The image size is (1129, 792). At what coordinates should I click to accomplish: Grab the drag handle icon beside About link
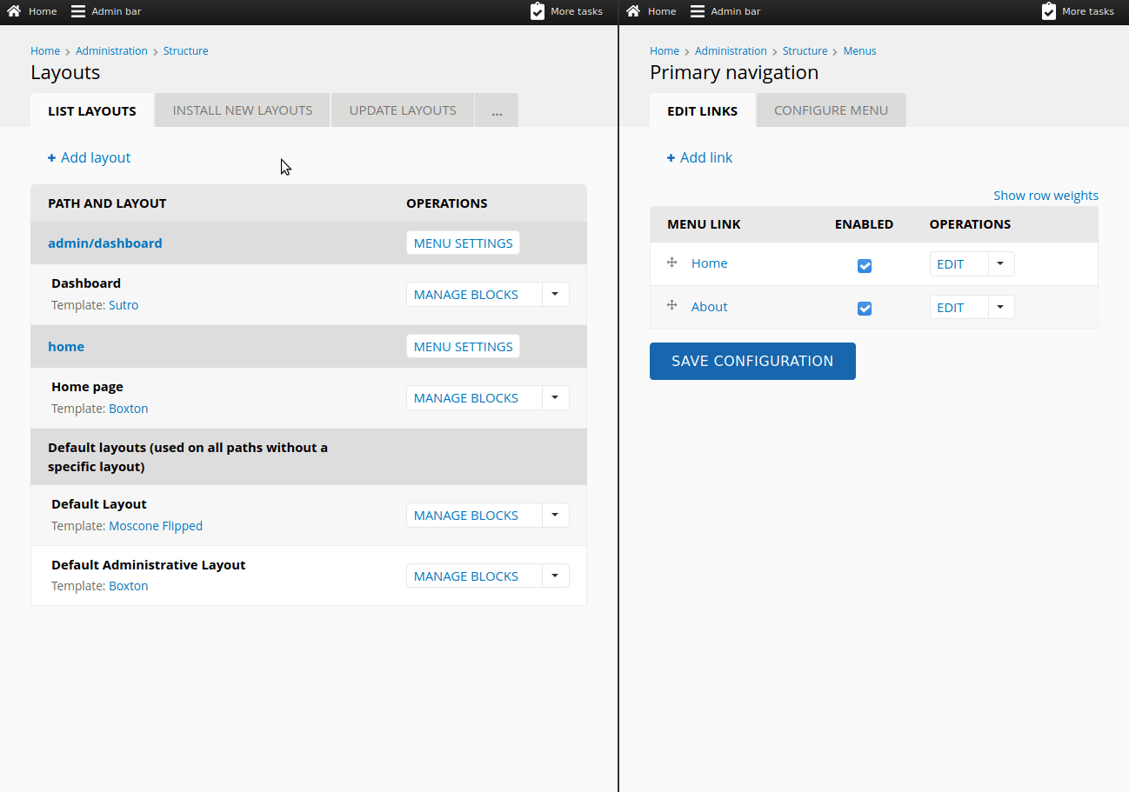coord(671,305)
